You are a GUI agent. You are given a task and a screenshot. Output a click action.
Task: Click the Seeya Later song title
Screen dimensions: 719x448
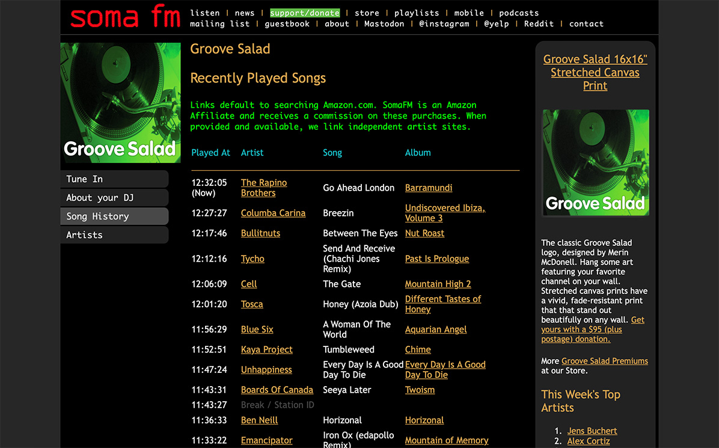click(x=347, y=390)
